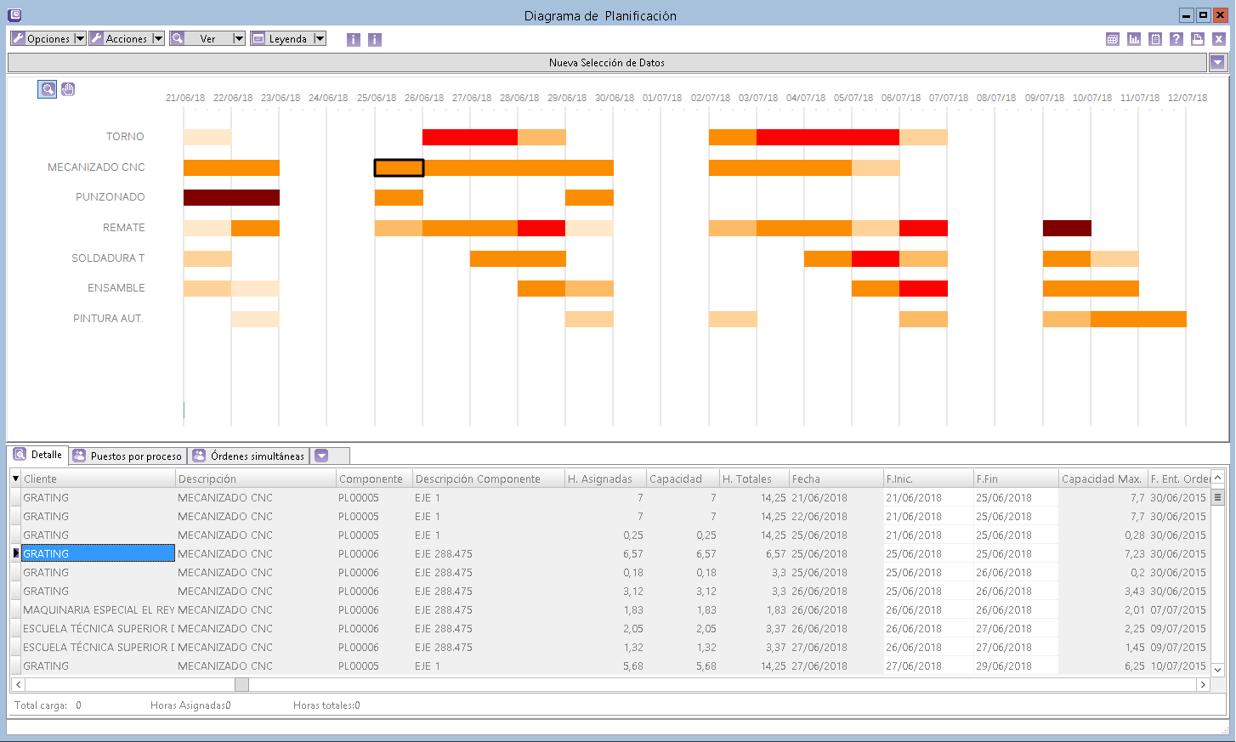Expand the Leyenda dropdown arrow

coord(320,39)
